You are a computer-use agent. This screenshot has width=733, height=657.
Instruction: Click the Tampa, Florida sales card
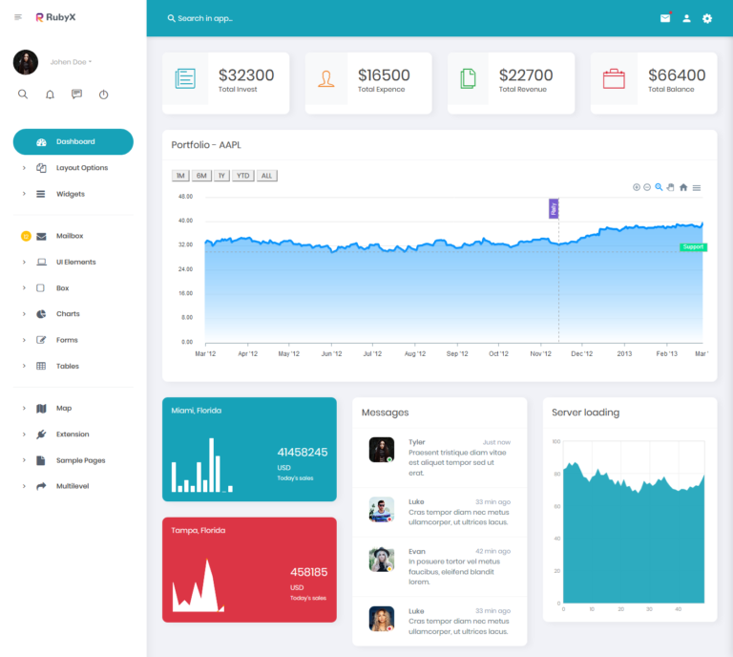(249, 569)
